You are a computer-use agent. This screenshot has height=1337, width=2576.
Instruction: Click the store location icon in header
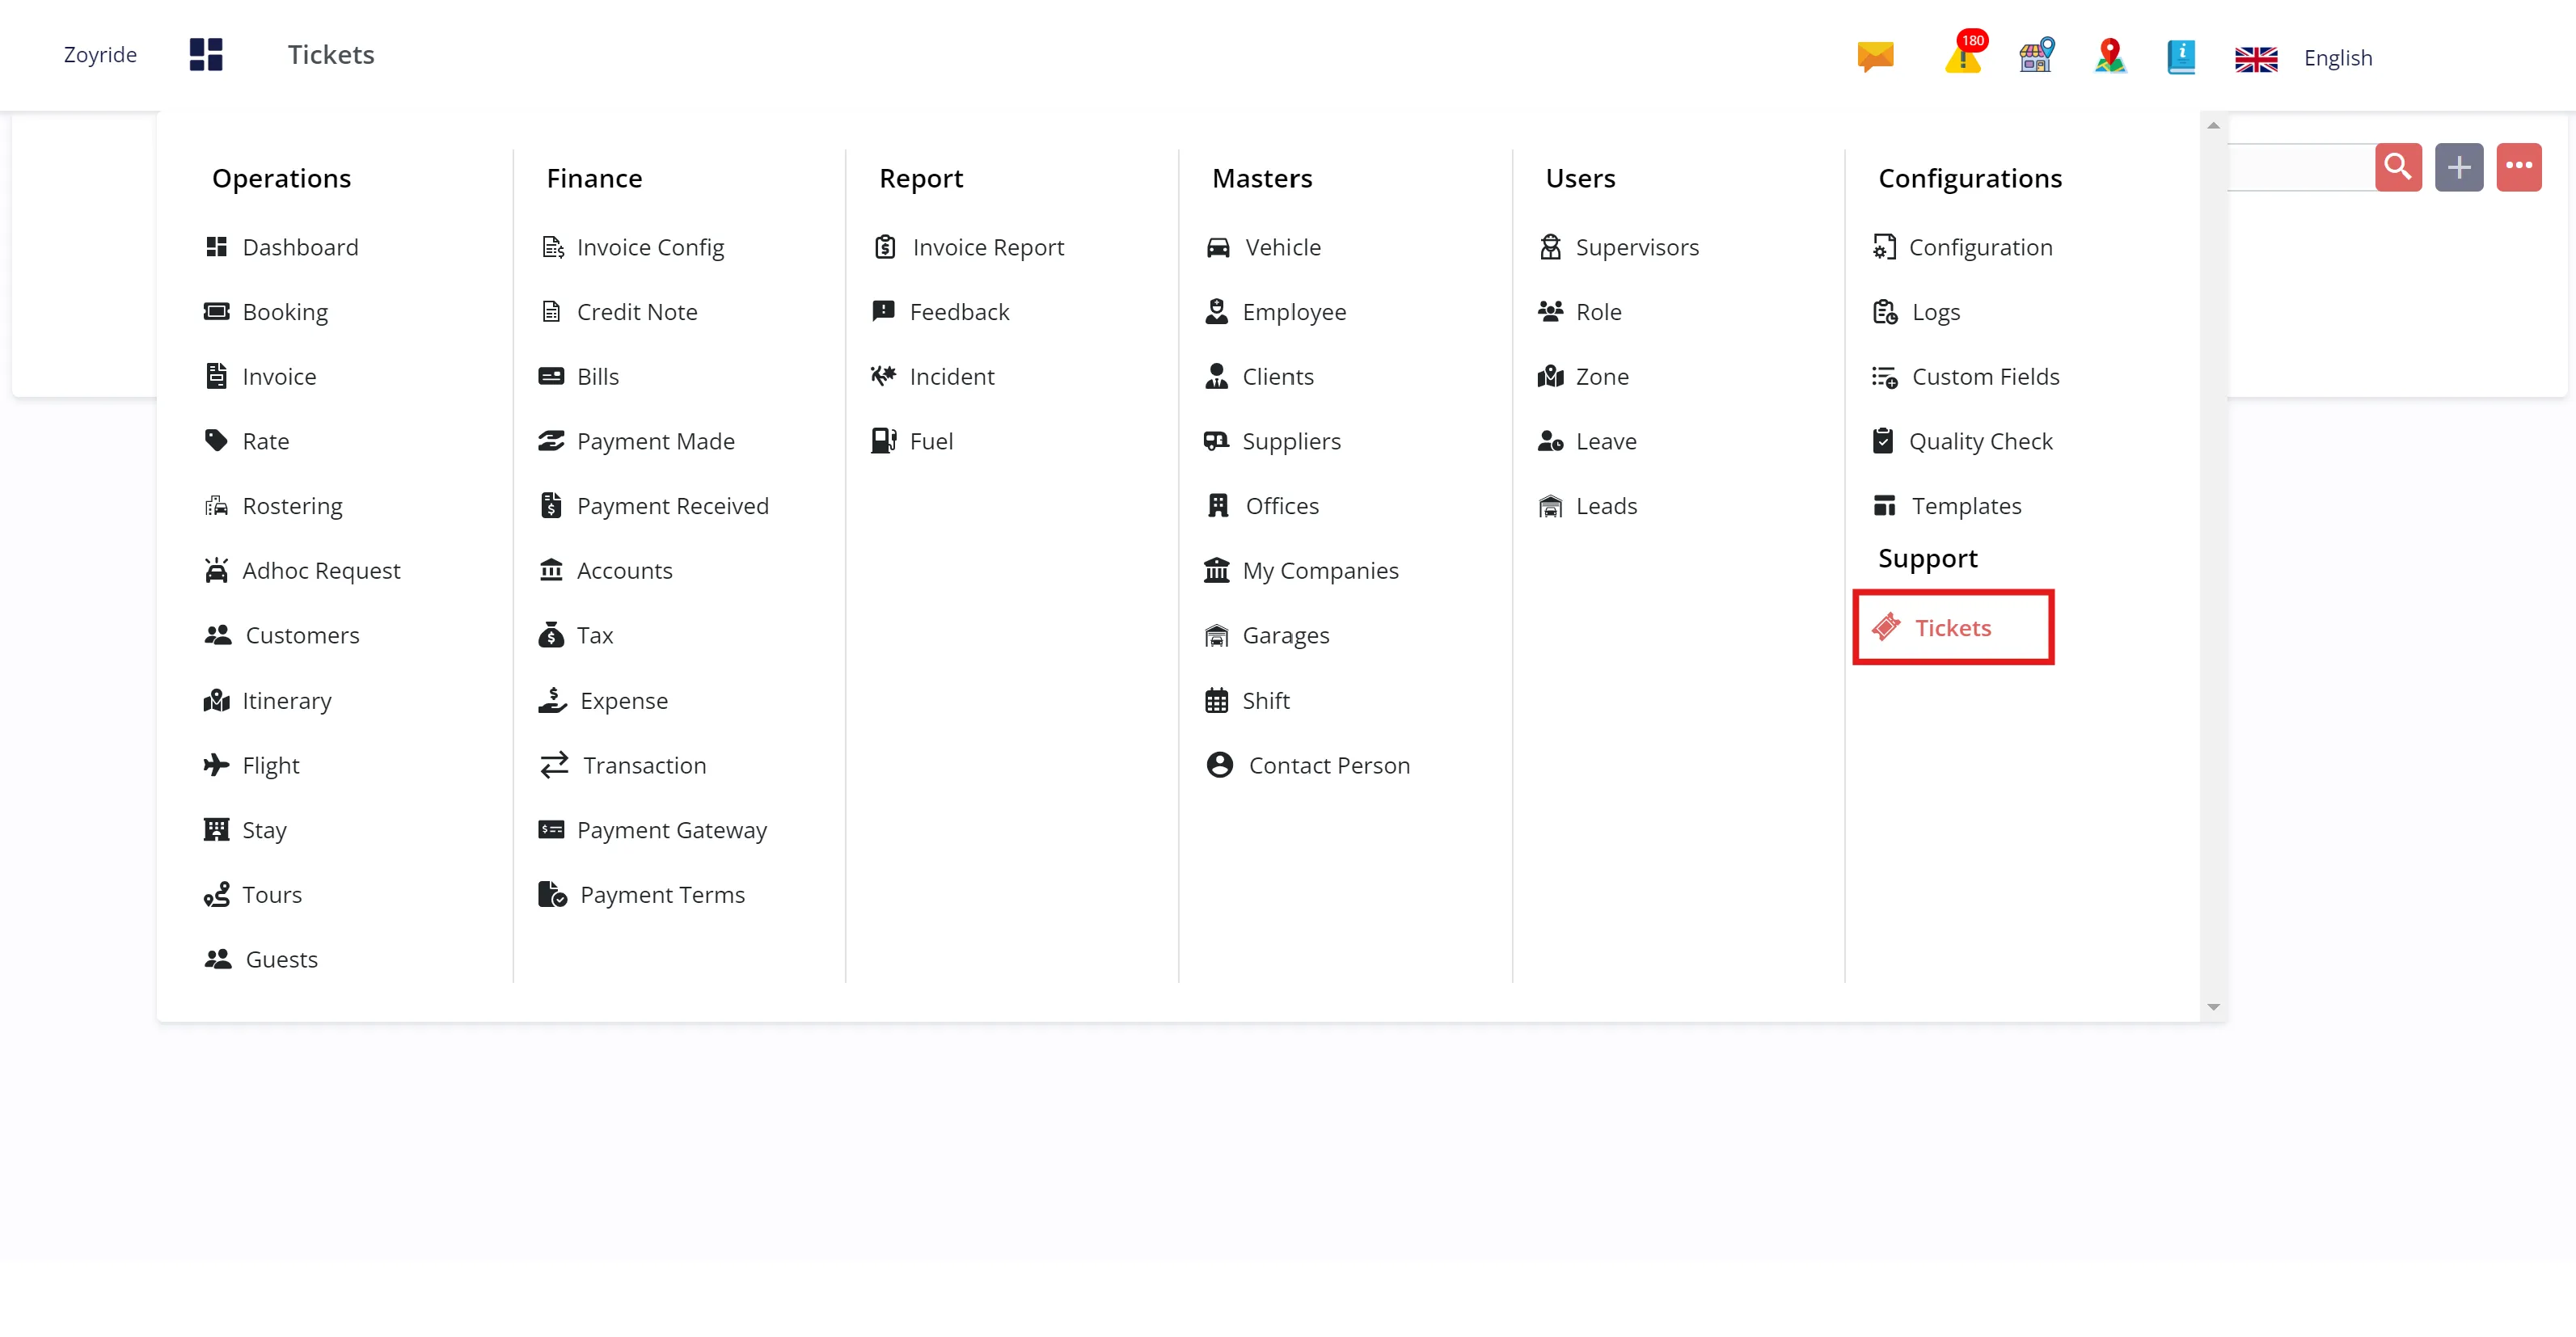[2036, 55]
